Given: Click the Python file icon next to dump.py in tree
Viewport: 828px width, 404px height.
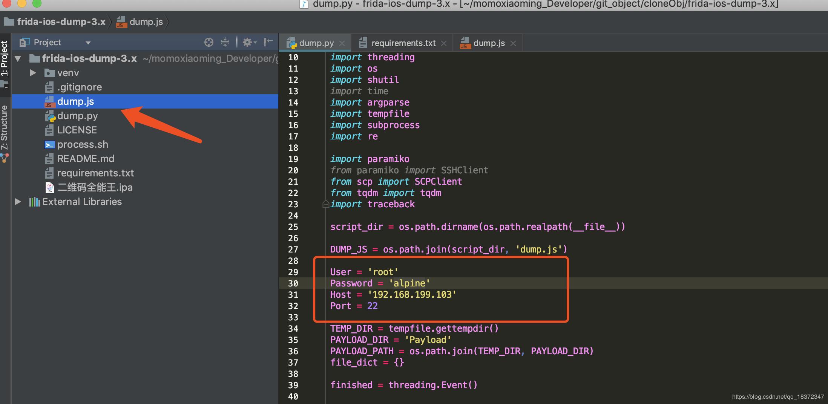Looking at the screenshot, I should pyautogui.click(x=50, y=116).
